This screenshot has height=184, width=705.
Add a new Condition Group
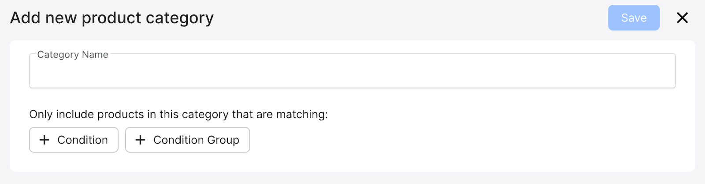pos(187,140)
